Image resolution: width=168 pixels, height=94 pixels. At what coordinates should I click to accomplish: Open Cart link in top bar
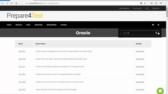pyautogui.click(x=147, y=8)
